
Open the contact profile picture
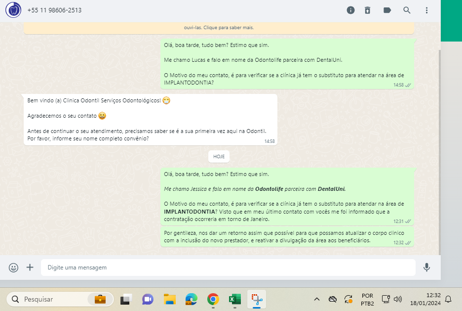pos(13,10)
